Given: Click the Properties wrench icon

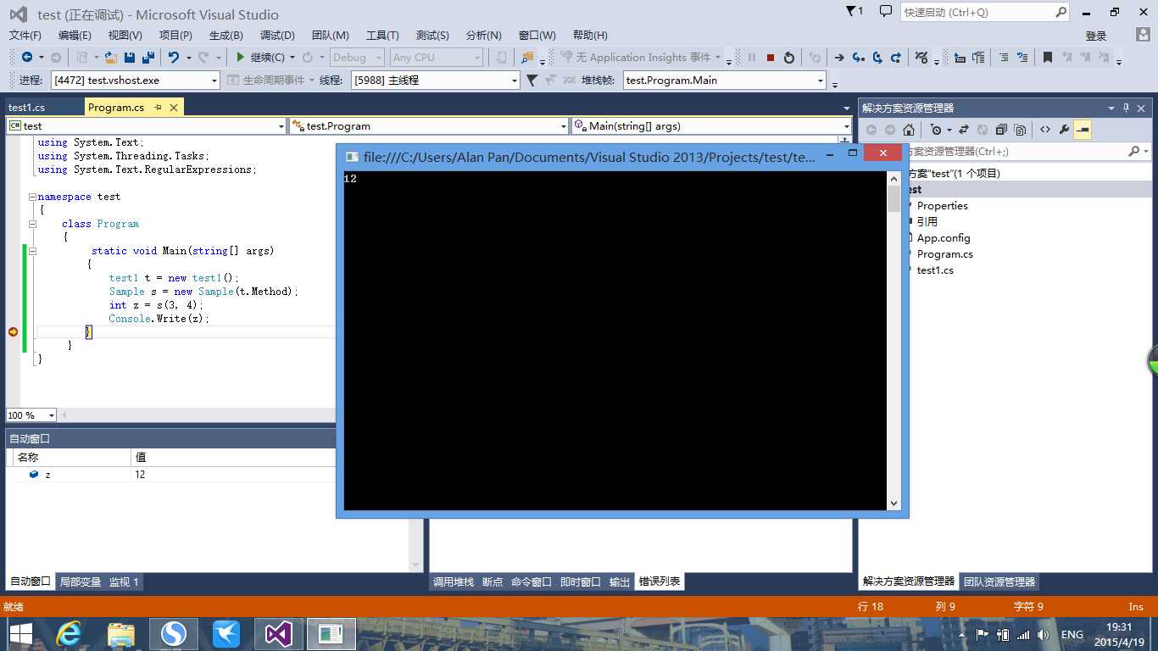Looking at the screenshot, I should tap(1064, 130).
